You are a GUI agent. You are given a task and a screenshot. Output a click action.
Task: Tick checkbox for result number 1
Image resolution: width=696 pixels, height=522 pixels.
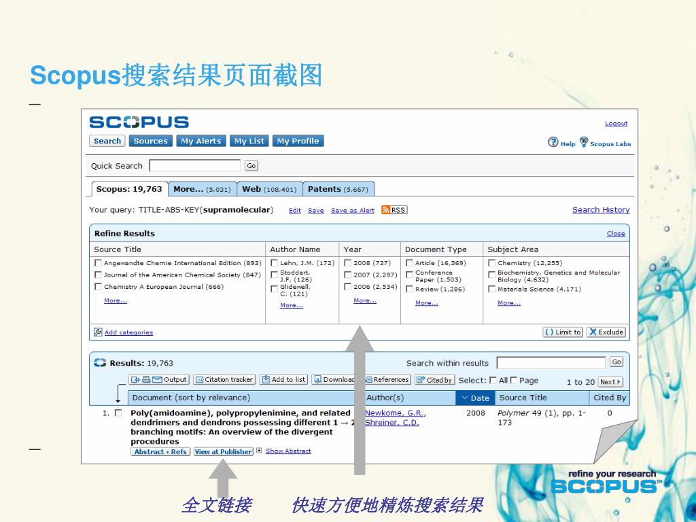[118, 413]
